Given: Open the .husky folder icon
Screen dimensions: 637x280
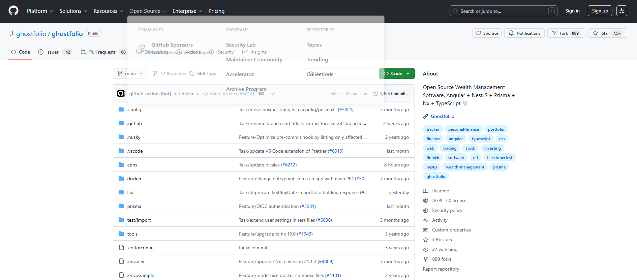Looking at the screenshot, I should pyautogui.click(x=121, y=137).
